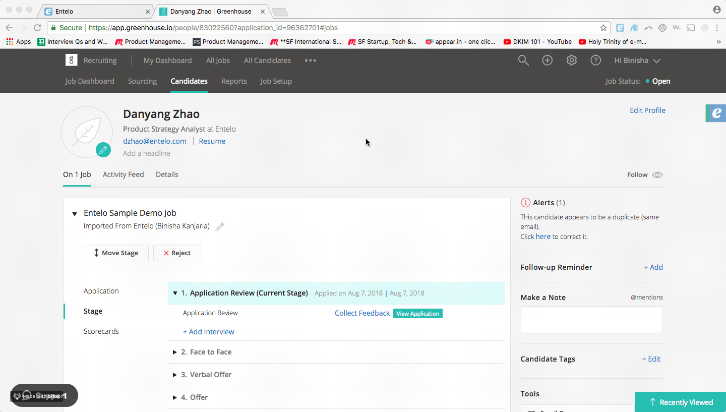Open the Hi Binisha user dropdown

637,61
